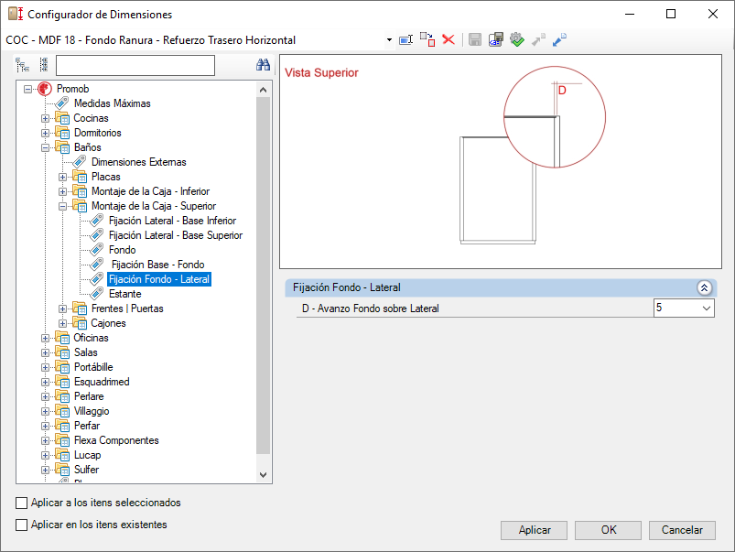Click the duplicate configuration icon
Viewport: 735px width, 552px height.
427,40
